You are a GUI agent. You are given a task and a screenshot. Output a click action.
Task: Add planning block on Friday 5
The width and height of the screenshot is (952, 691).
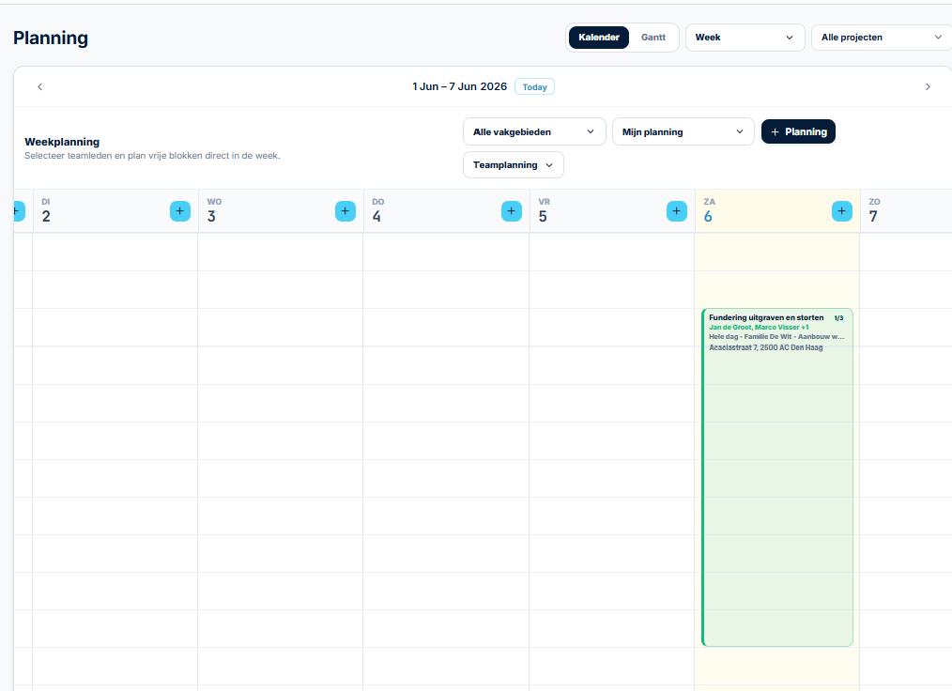tap(676, 211)
